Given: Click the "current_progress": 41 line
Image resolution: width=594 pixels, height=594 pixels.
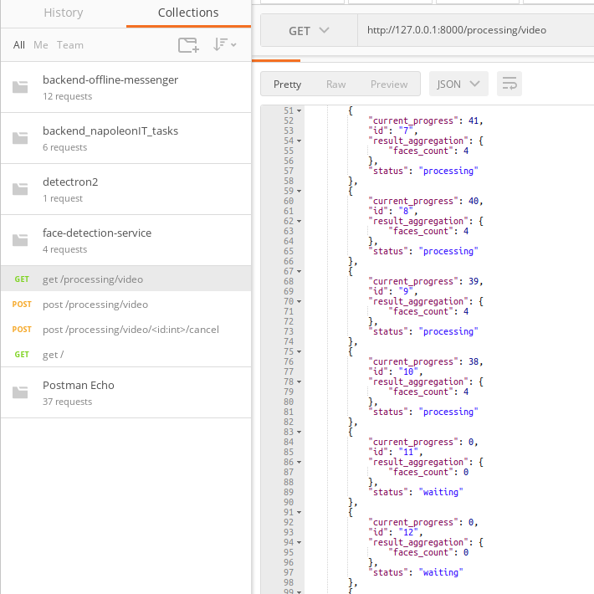Looking at the screenshot, I should click(x=426, y=120).
